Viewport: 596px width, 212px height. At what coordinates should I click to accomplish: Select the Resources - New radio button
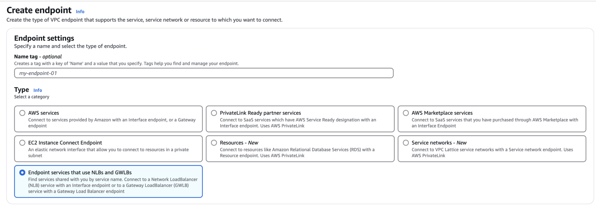[x=214, y=143]
